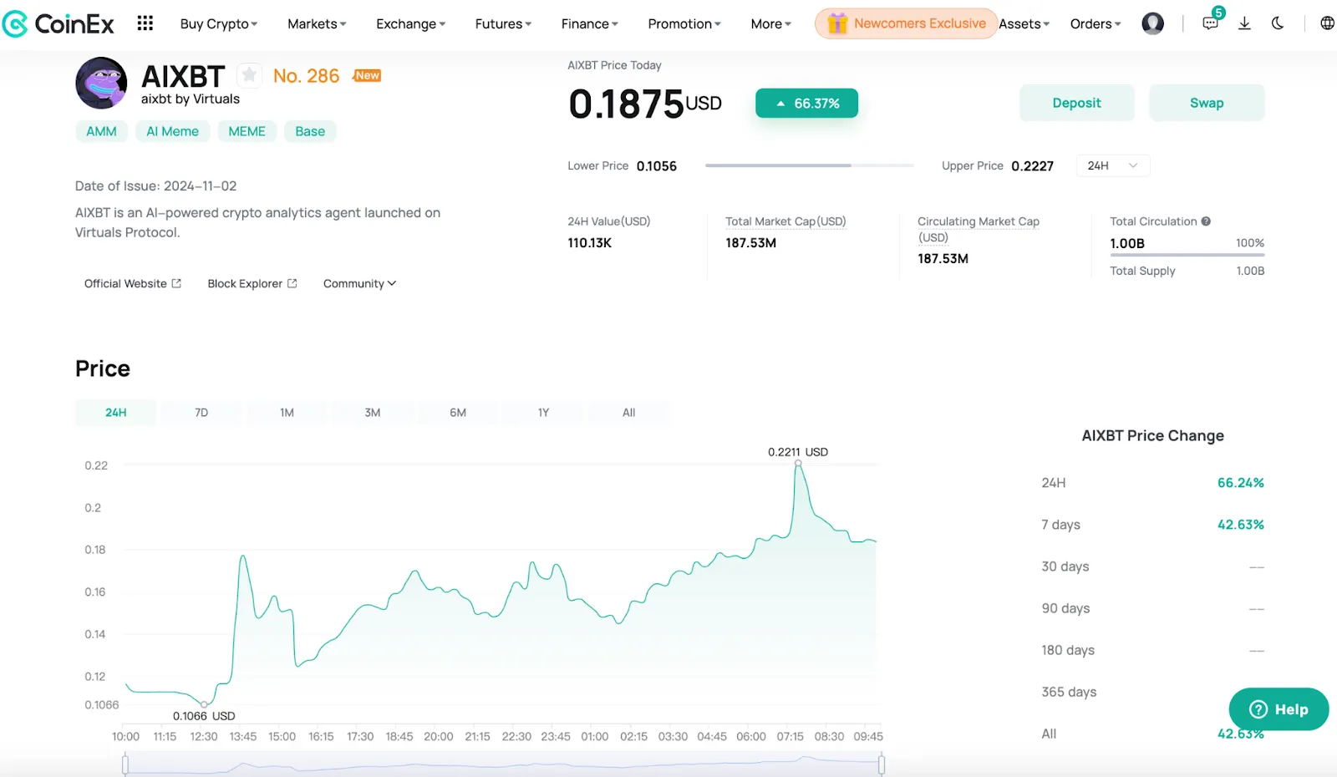The image size is (1337, 777).
Task: Click the Newcomers Exclusive gift banner
Action: click(x=906, y=23)
